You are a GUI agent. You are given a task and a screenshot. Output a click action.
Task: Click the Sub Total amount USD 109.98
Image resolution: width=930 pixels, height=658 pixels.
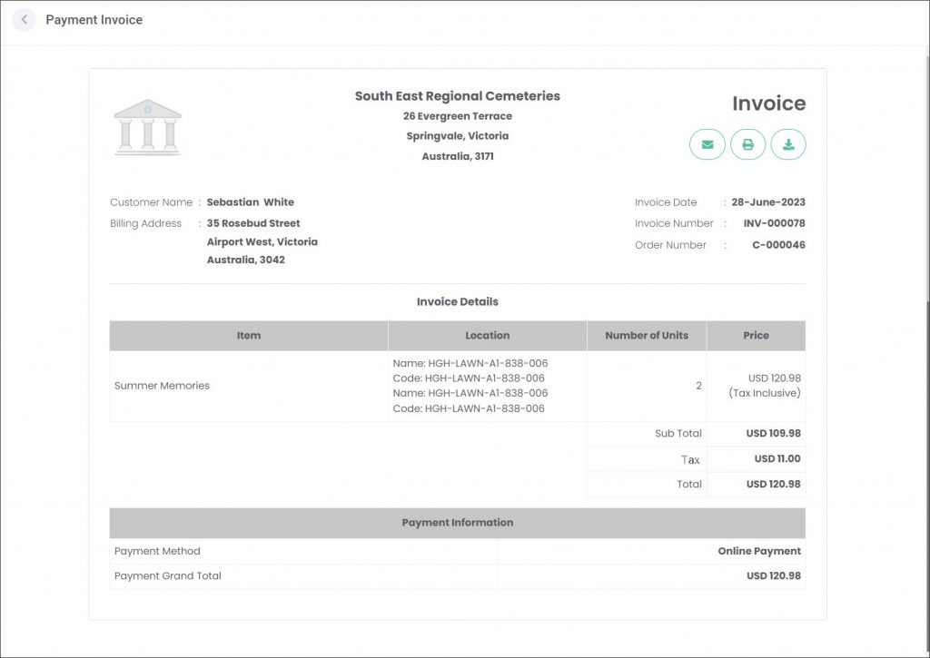(x=774, y=433)
